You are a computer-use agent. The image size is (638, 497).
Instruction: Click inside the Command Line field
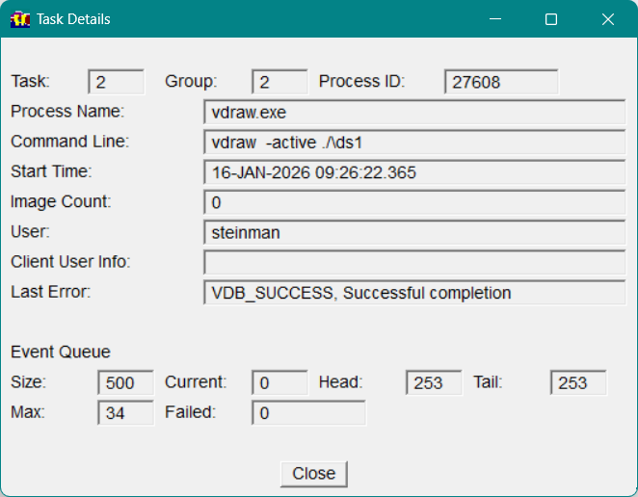(x=414, y=143)
